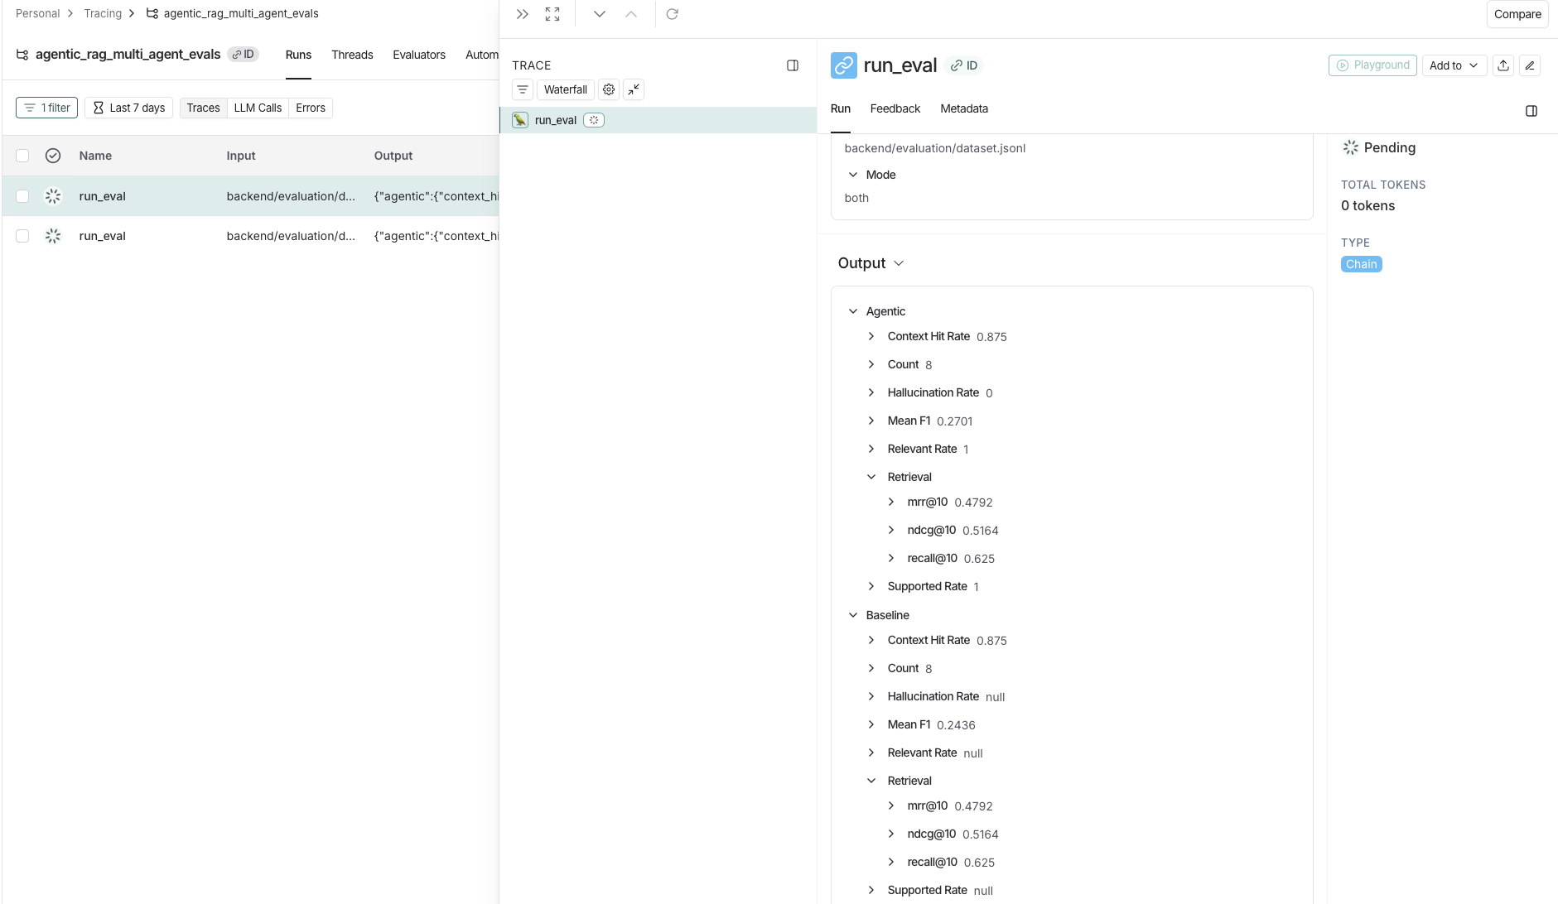This screenshot has width=1558, height=904.
Task: Click the collapse-all arrows icon in trace toolbar
Action: [634, 89]
